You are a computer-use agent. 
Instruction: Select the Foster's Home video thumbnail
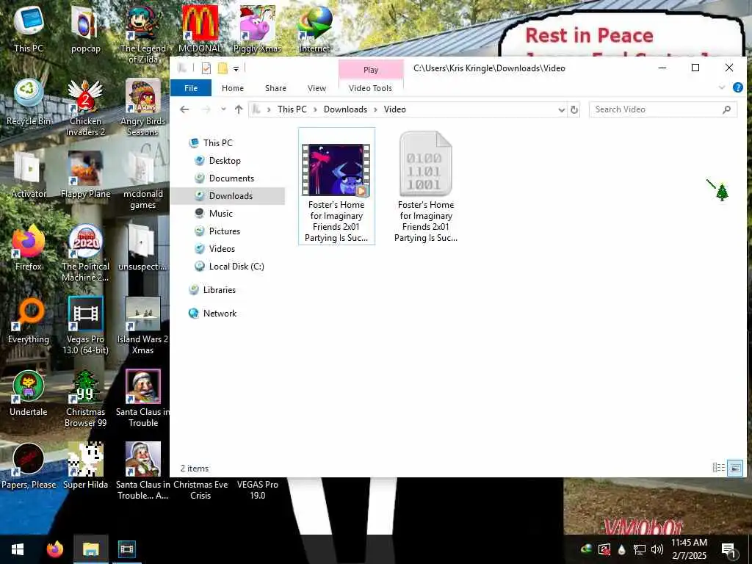pyautogui.click(x=336, y=186)
